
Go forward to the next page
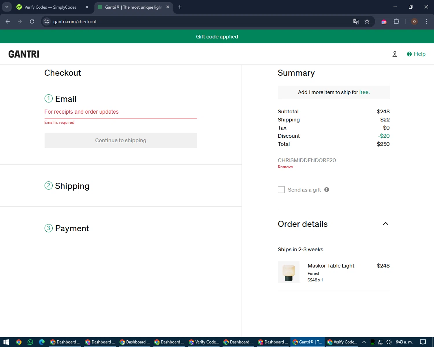point(20,21)
